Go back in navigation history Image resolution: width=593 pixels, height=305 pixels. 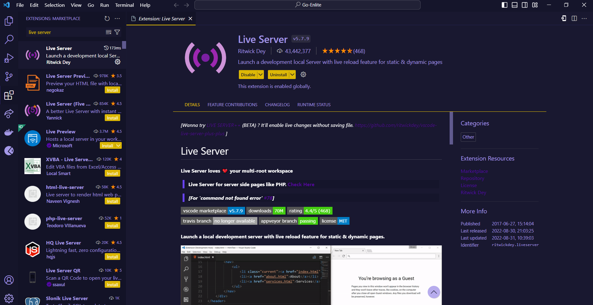click(x=176, y=5)
